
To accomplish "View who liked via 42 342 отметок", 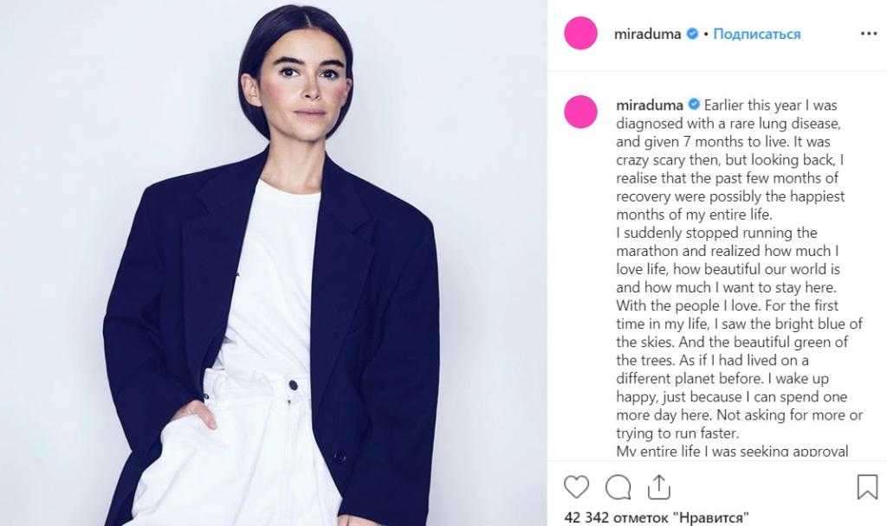I will coord(657,517).
